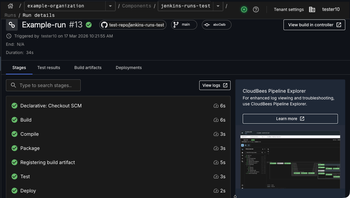Select the Registering build artifact stage
350x198 pixels.
118,162
